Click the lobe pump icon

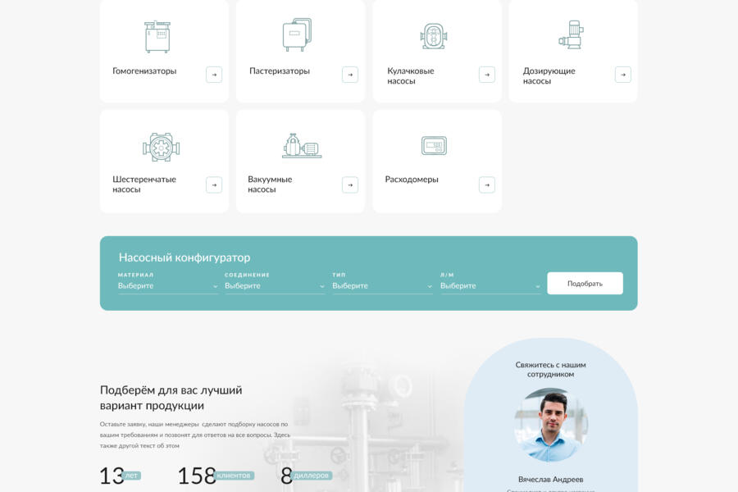pyautogui.click(x=433, y=36)
